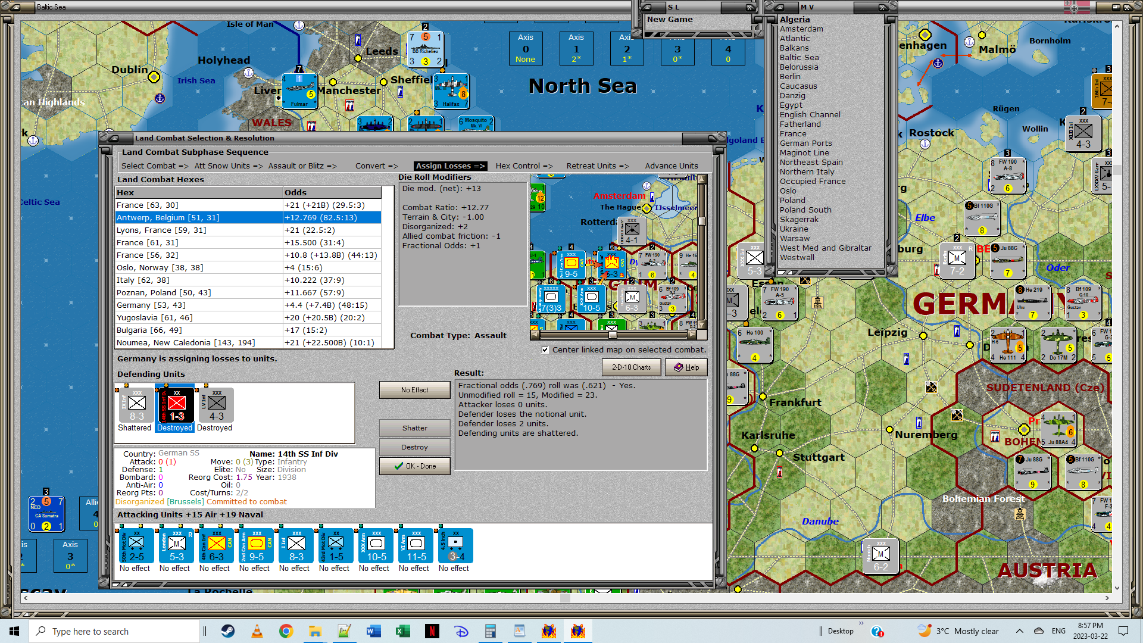Open VLC media player from taskbar

(x=257, y=631)
